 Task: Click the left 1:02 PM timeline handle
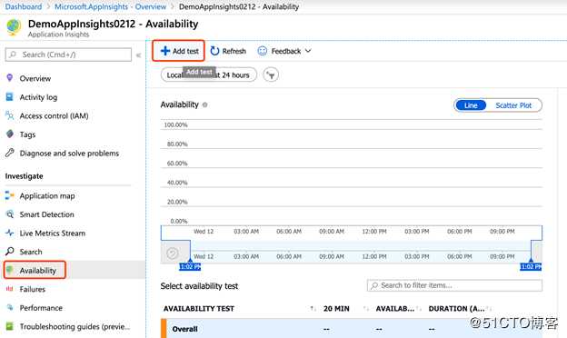(x=190, y=266)
